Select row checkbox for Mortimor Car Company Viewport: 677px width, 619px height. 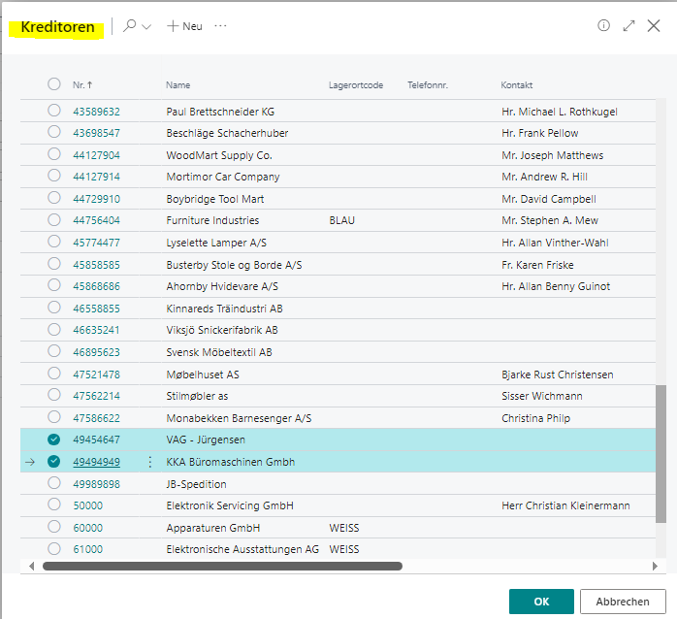coord(54,176)
